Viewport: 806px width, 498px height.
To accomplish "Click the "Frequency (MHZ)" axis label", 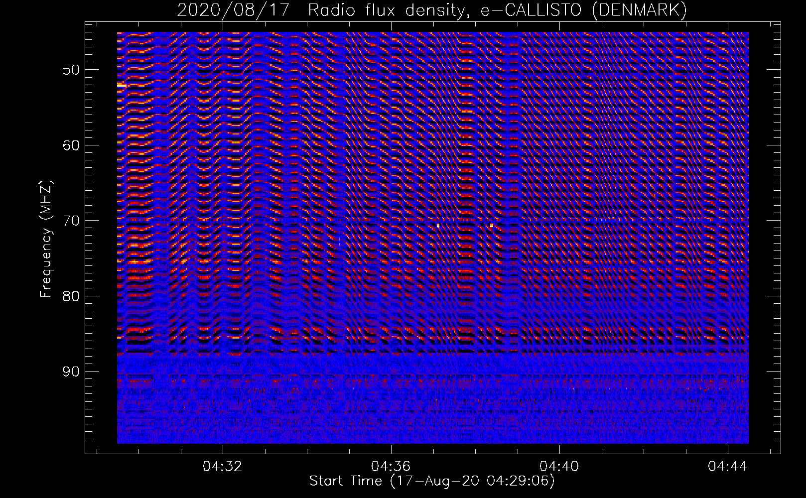I will click(x=46, y=239).
